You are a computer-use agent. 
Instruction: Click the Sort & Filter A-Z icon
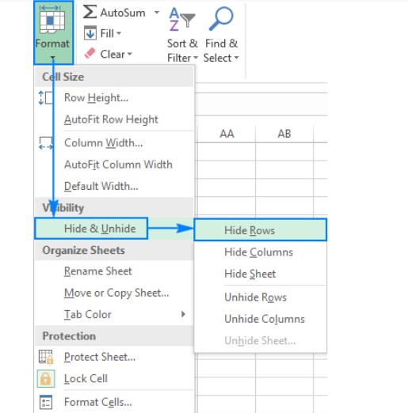coord(181,19)
